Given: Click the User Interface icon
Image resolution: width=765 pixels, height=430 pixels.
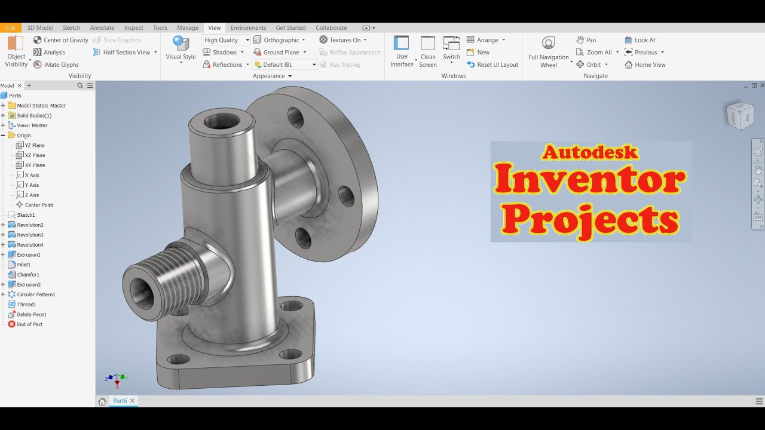Looking at the screenshot, I should click(x=402, y=44).
